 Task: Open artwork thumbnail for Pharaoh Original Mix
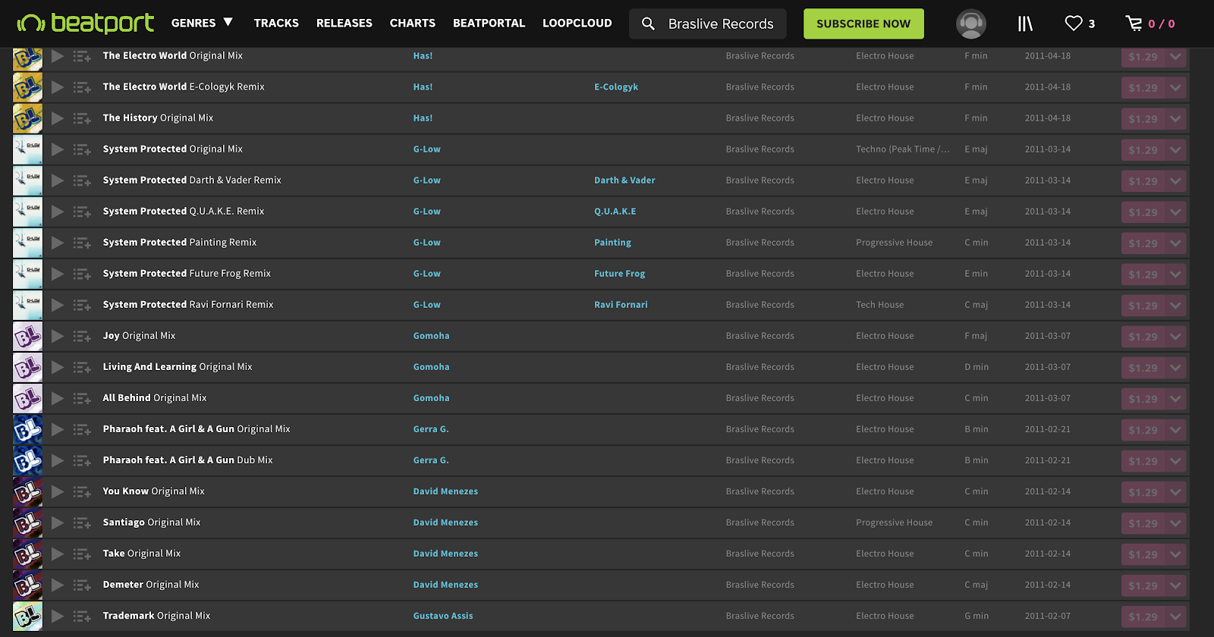click(27, 429)
